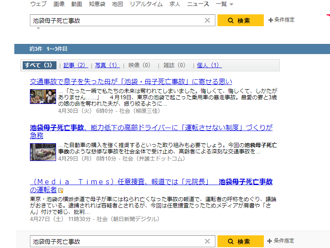Expand the arrow below the top search box

pos(38,28)
